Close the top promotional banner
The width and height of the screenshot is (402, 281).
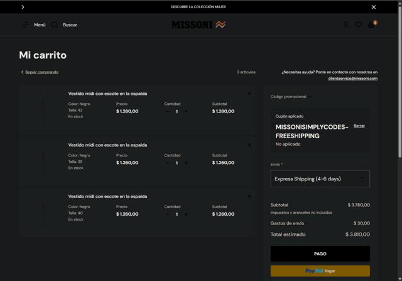[x=374, y=7]
